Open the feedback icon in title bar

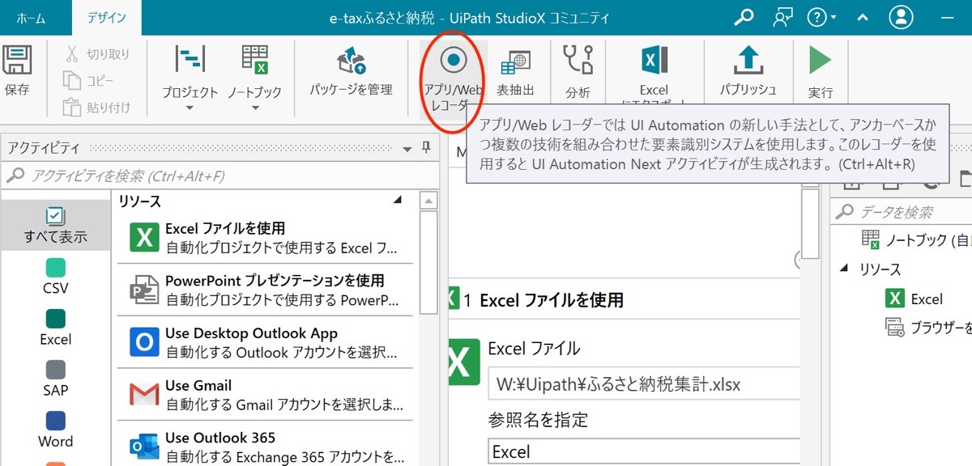pos(782,17)
